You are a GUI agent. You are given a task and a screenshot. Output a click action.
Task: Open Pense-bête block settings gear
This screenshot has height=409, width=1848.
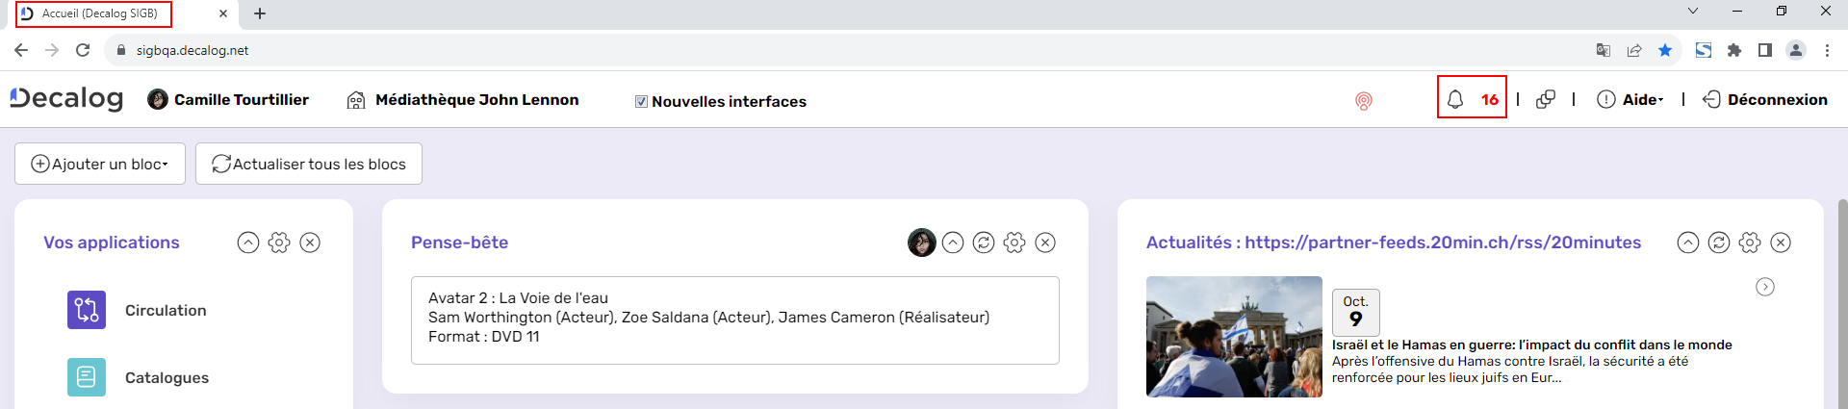[1014, 243]
